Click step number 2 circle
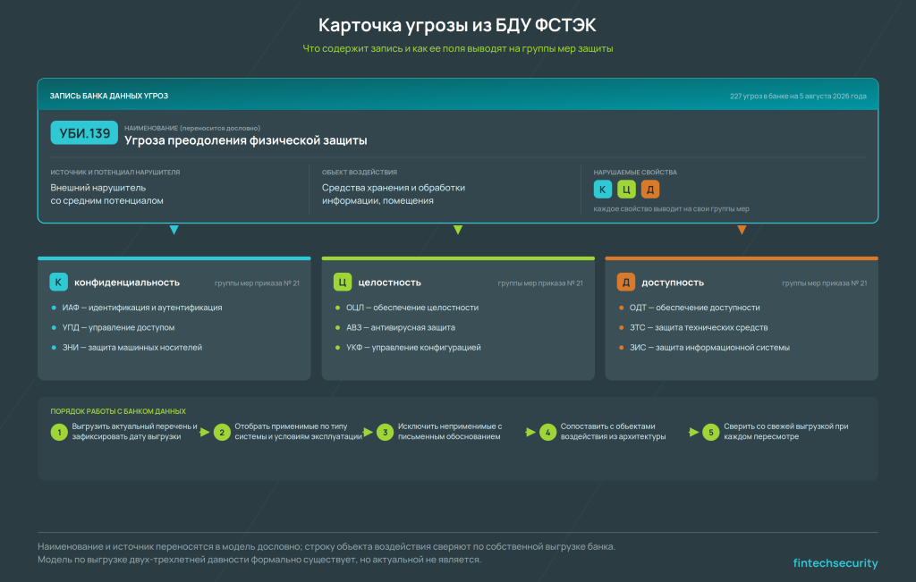The image size is (916, 582). (222, 433)
